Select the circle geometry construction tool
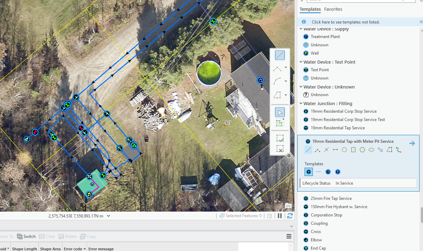 click(x=344, y=149)
